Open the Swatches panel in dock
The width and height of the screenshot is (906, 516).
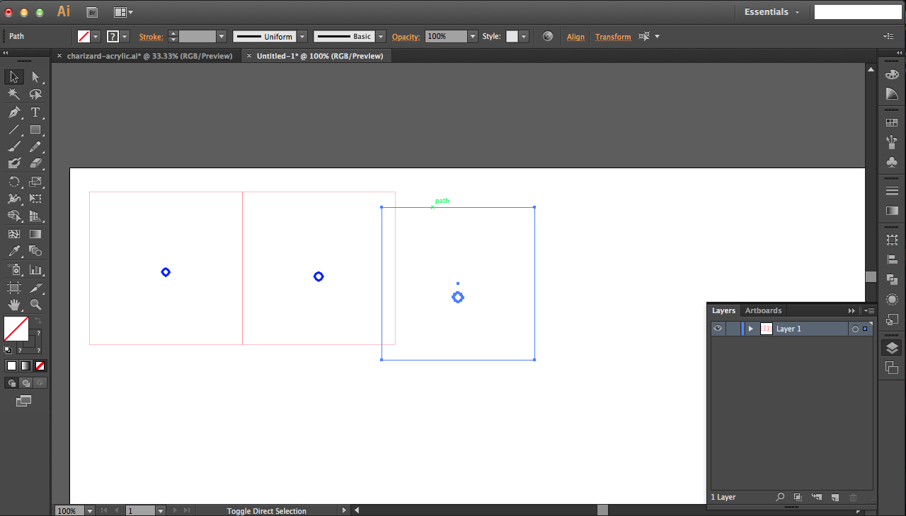point(892,122)
